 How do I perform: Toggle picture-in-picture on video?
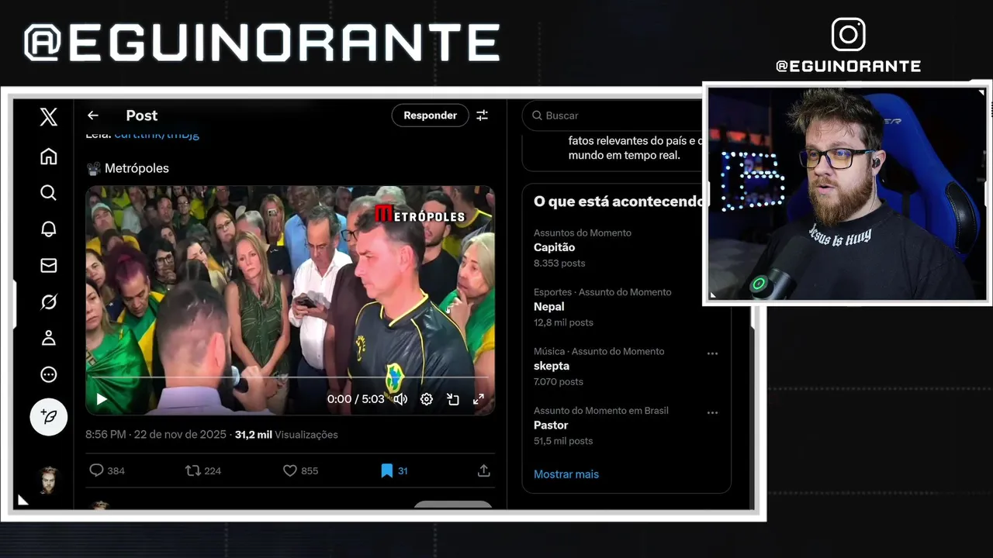click(453, 399)
